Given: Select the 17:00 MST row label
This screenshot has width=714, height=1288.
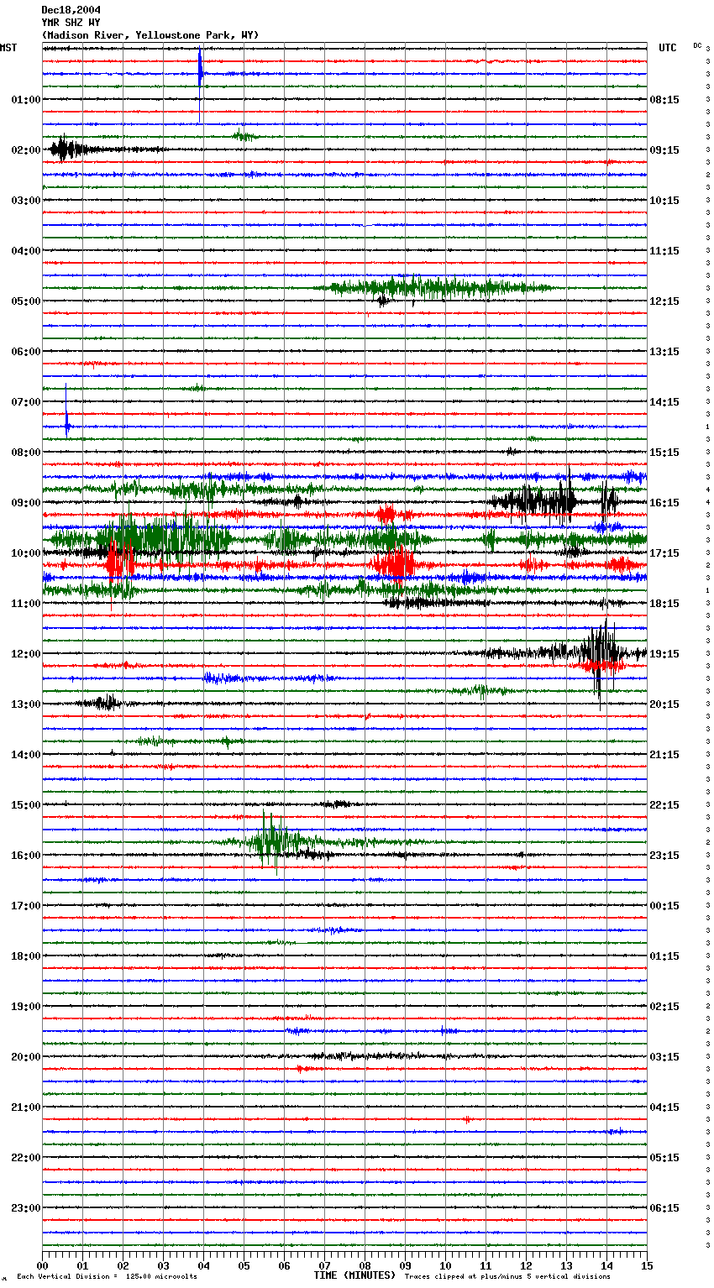Looking at the screenshot, I should click(x=26, y=906).
